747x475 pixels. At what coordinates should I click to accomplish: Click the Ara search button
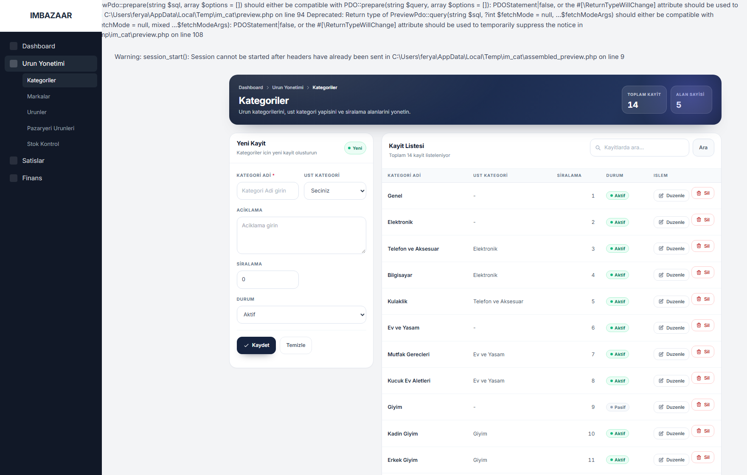pyautogui.click(x=703, y=148)
